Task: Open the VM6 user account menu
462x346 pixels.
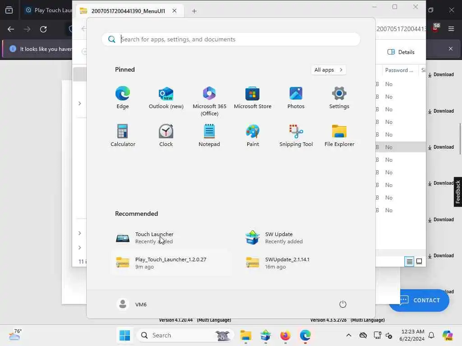Action: (x=132, y=304)
